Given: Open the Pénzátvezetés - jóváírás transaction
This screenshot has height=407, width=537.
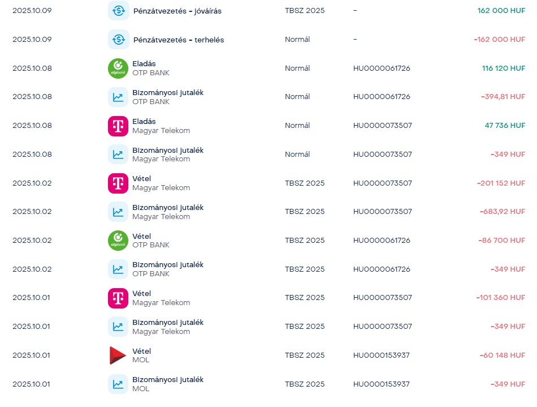Looking at the screenshot, I should (x=177, y=11).
